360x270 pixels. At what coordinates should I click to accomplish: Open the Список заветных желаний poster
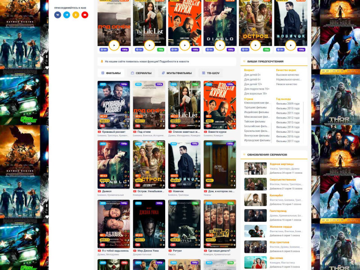(184, 105)
